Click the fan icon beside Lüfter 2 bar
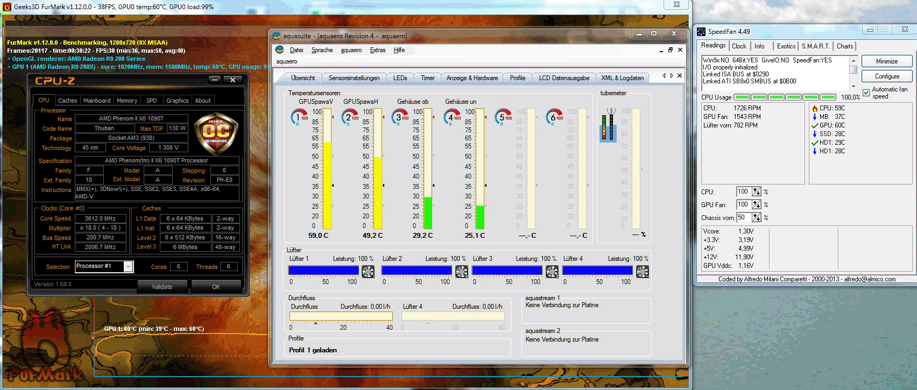The width and height of the screenshot is (917, 390). (x=462, y=272)
